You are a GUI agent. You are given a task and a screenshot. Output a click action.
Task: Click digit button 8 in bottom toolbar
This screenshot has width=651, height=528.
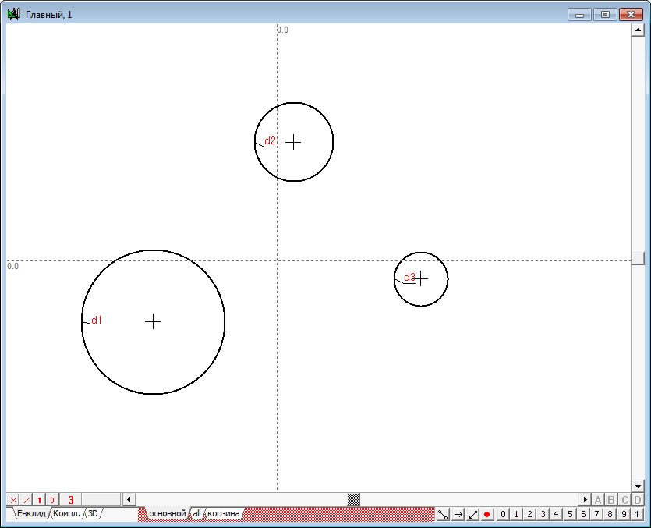tap(610, 514)
